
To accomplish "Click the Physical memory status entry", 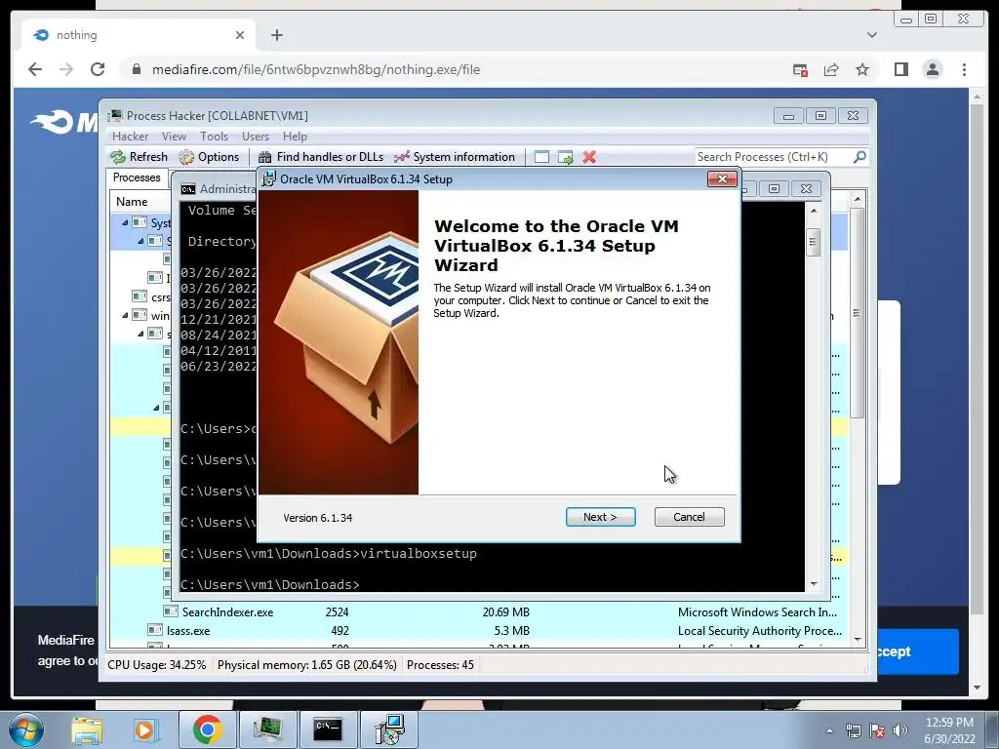I will (x=306, y=665).
